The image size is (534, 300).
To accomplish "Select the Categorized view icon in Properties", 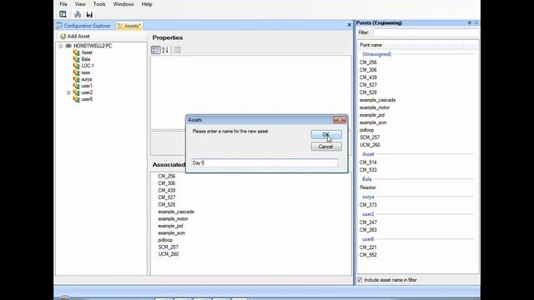I will coord(156,50).
